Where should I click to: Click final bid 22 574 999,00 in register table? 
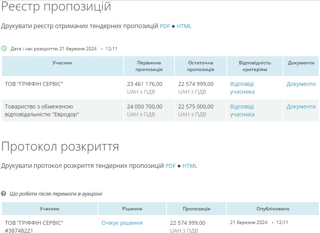point(196,84)
